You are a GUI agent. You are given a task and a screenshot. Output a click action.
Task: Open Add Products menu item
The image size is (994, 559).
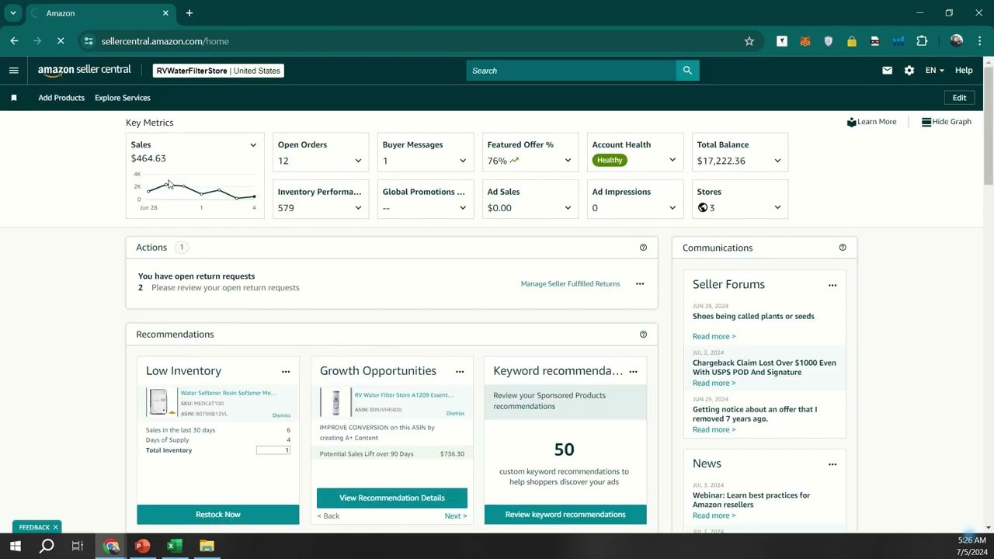[x=61, y=98]
